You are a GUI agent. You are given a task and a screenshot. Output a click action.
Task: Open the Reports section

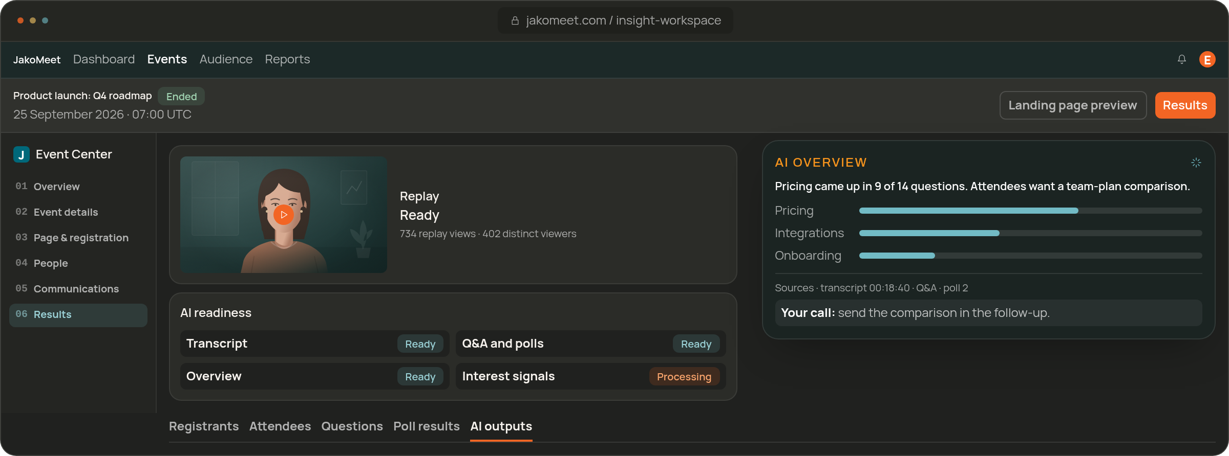click(287, 59)
